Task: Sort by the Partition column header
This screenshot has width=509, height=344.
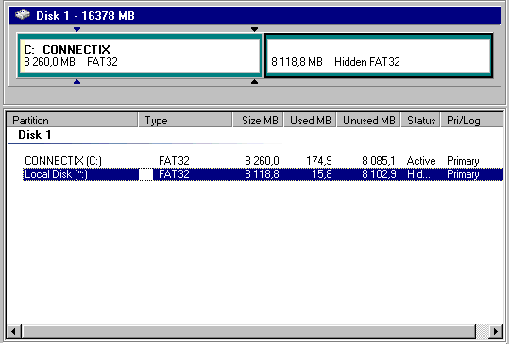Action: click(72, 121)
